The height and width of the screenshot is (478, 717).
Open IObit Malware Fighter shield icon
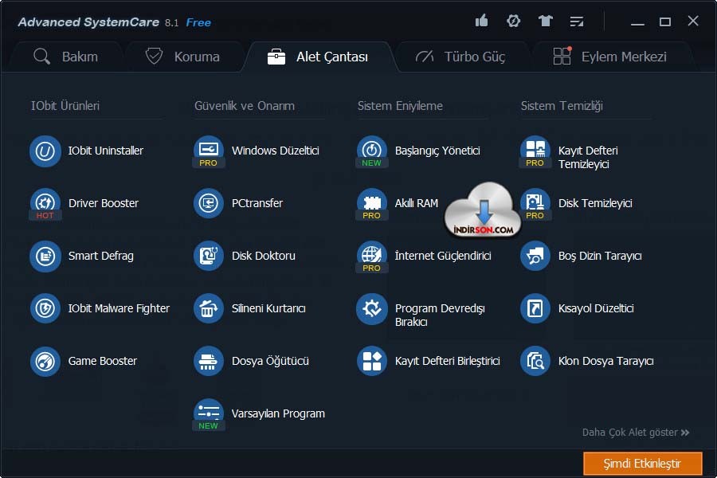coord(45,309)
